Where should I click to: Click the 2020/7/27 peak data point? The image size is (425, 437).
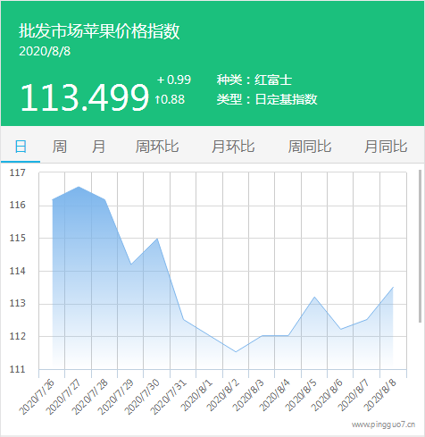tap(79, 187)
